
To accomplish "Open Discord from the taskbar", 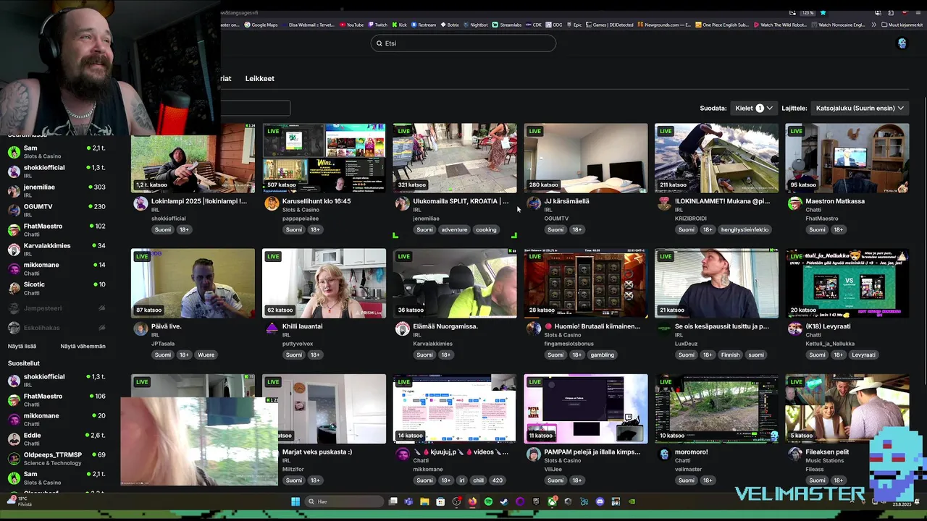I will (x=600, y=501).
